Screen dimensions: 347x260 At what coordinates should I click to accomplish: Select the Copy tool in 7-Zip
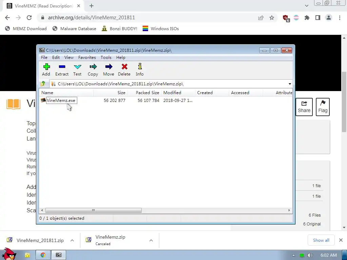coord(93,70)
